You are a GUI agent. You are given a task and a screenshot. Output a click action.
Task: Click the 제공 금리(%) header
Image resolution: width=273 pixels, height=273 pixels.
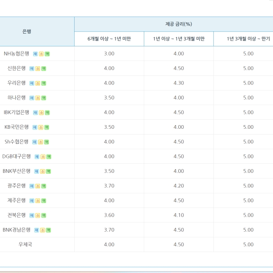pyautogui.click(x=179, y=24)
